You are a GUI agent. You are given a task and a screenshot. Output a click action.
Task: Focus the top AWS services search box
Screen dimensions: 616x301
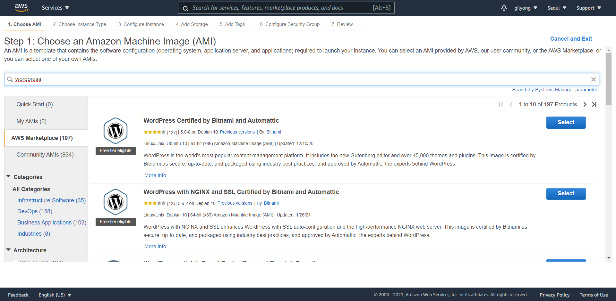click(286, 8)
